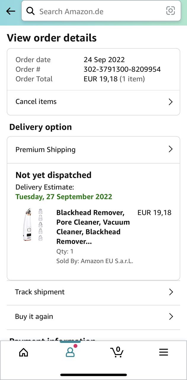Go to the Home tab icon
The height and width of the screenshot is (380, 187).
(x=23, y=352)
